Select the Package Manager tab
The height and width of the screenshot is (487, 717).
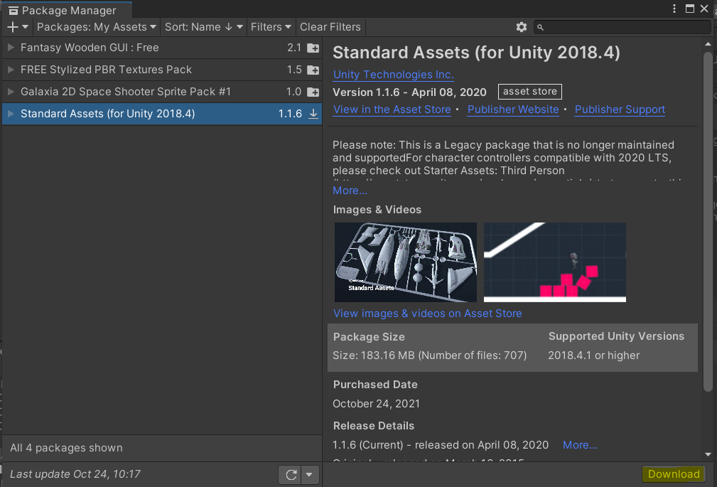[68, 10]
